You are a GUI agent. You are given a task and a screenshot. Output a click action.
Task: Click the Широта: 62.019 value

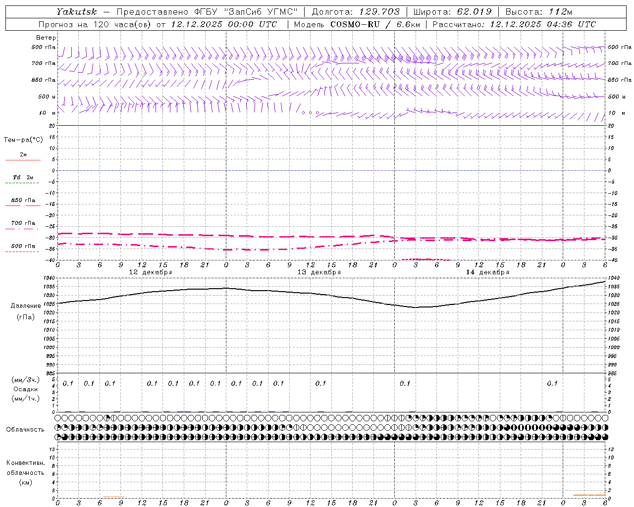[x=452, y=12]
